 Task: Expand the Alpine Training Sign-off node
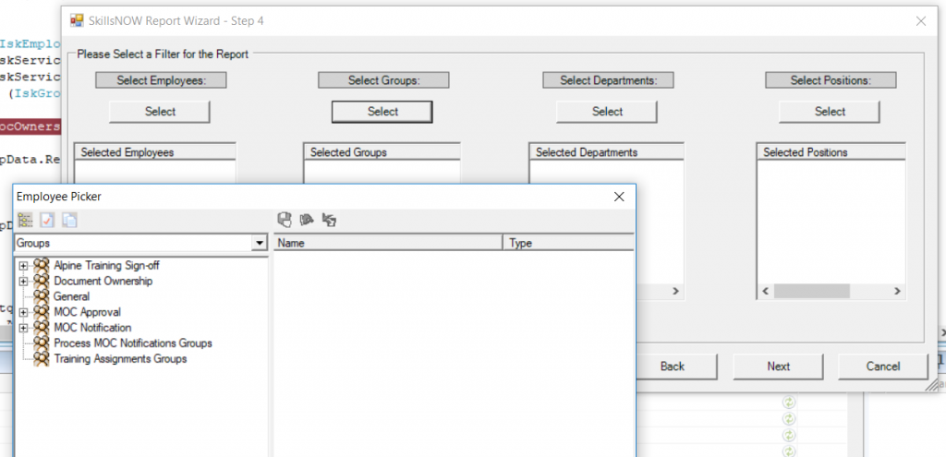tap(23, 265)
